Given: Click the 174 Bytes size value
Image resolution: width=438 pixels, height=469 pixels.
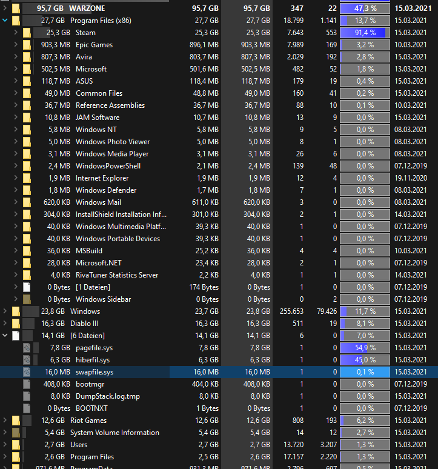Looking at the screenshot, I should pyautogui.click(x=204, y=287).
